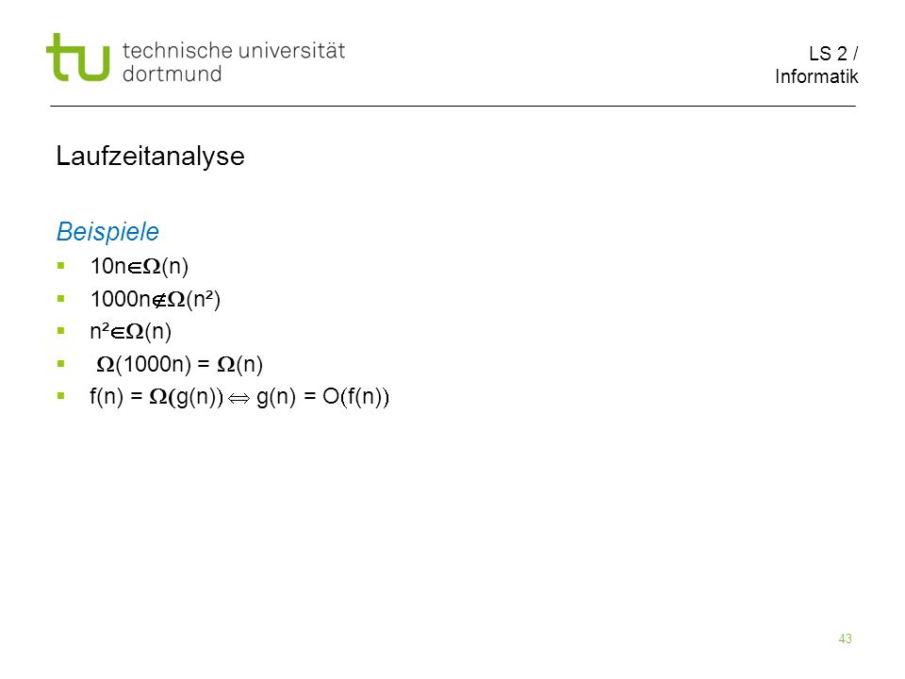The image size is (905, 679).
Task: Click the horizontal header divider line
Action: point(453,107)
